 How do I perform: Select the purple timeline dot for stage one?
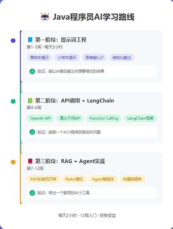tap(13, 41)
